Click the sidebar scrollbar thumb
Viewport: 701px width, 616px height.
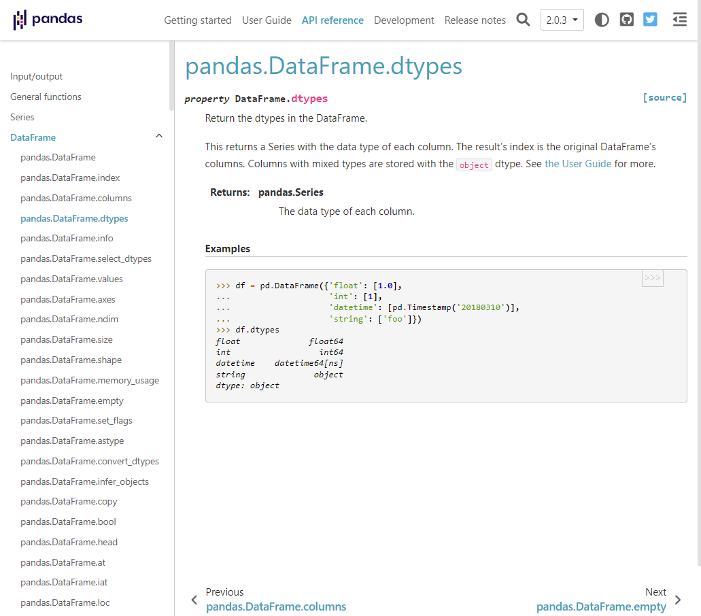click(x=171, y=75)
